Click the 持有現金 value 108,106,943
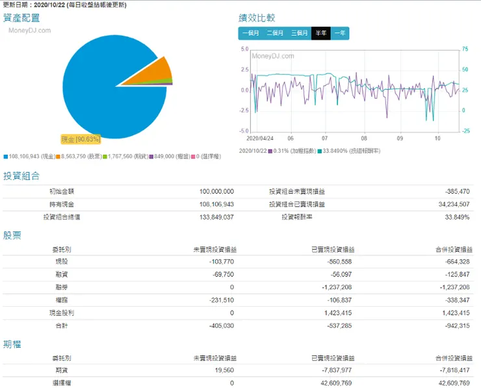The width and height of the screenshot is (481, 388). [216, 204]
